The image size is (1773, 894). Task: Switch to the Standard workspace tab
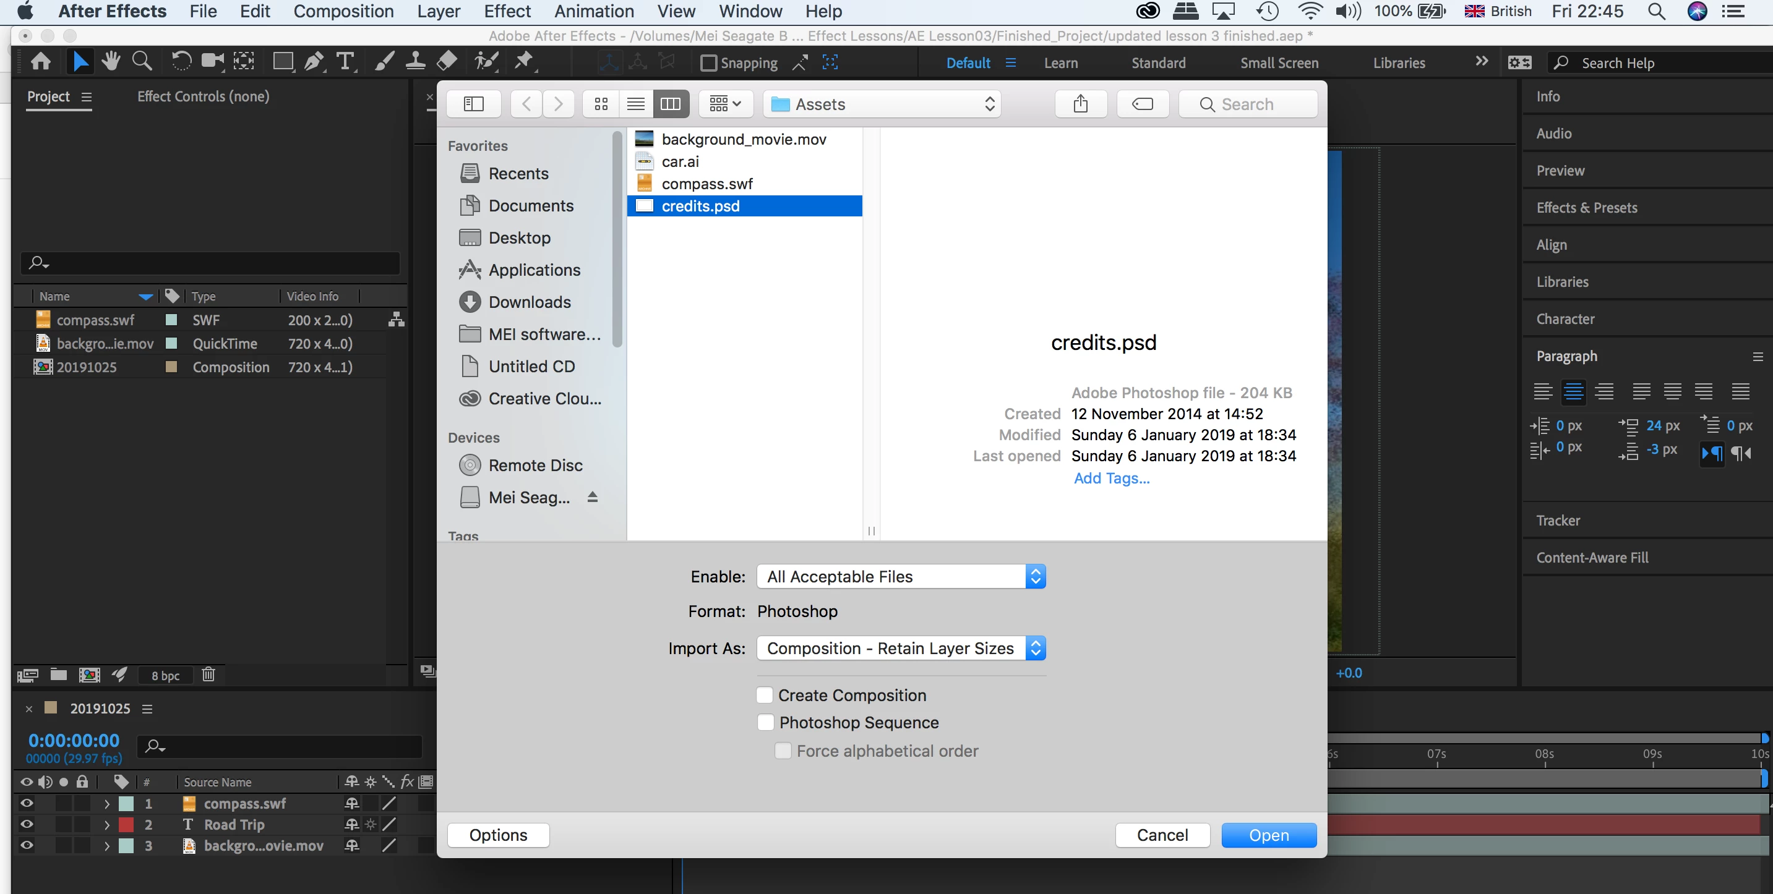pos(1158,62)
